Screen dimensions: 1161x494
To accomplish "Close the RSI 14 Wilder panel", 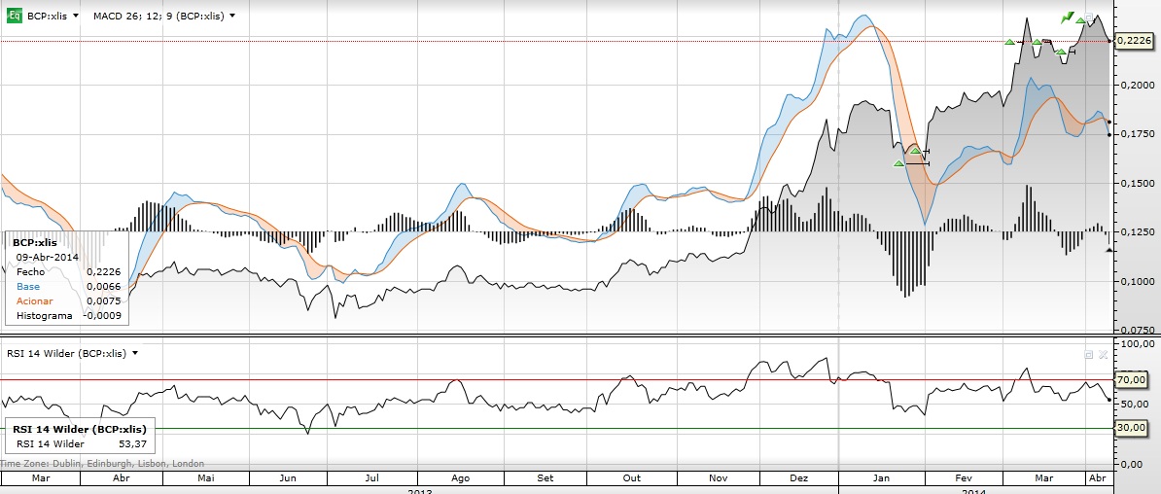I will (1102, 355).
